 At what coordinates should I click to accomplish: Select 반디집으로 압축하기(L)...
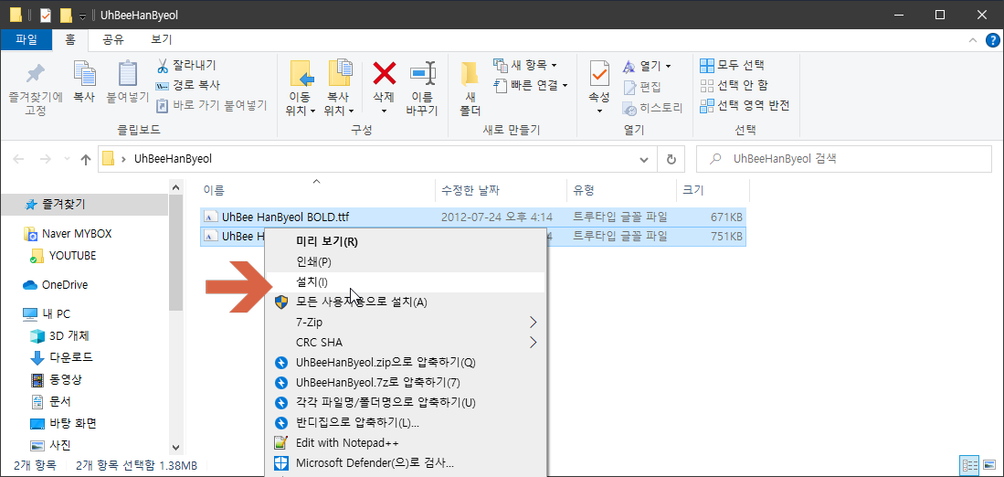pos(406,422)
